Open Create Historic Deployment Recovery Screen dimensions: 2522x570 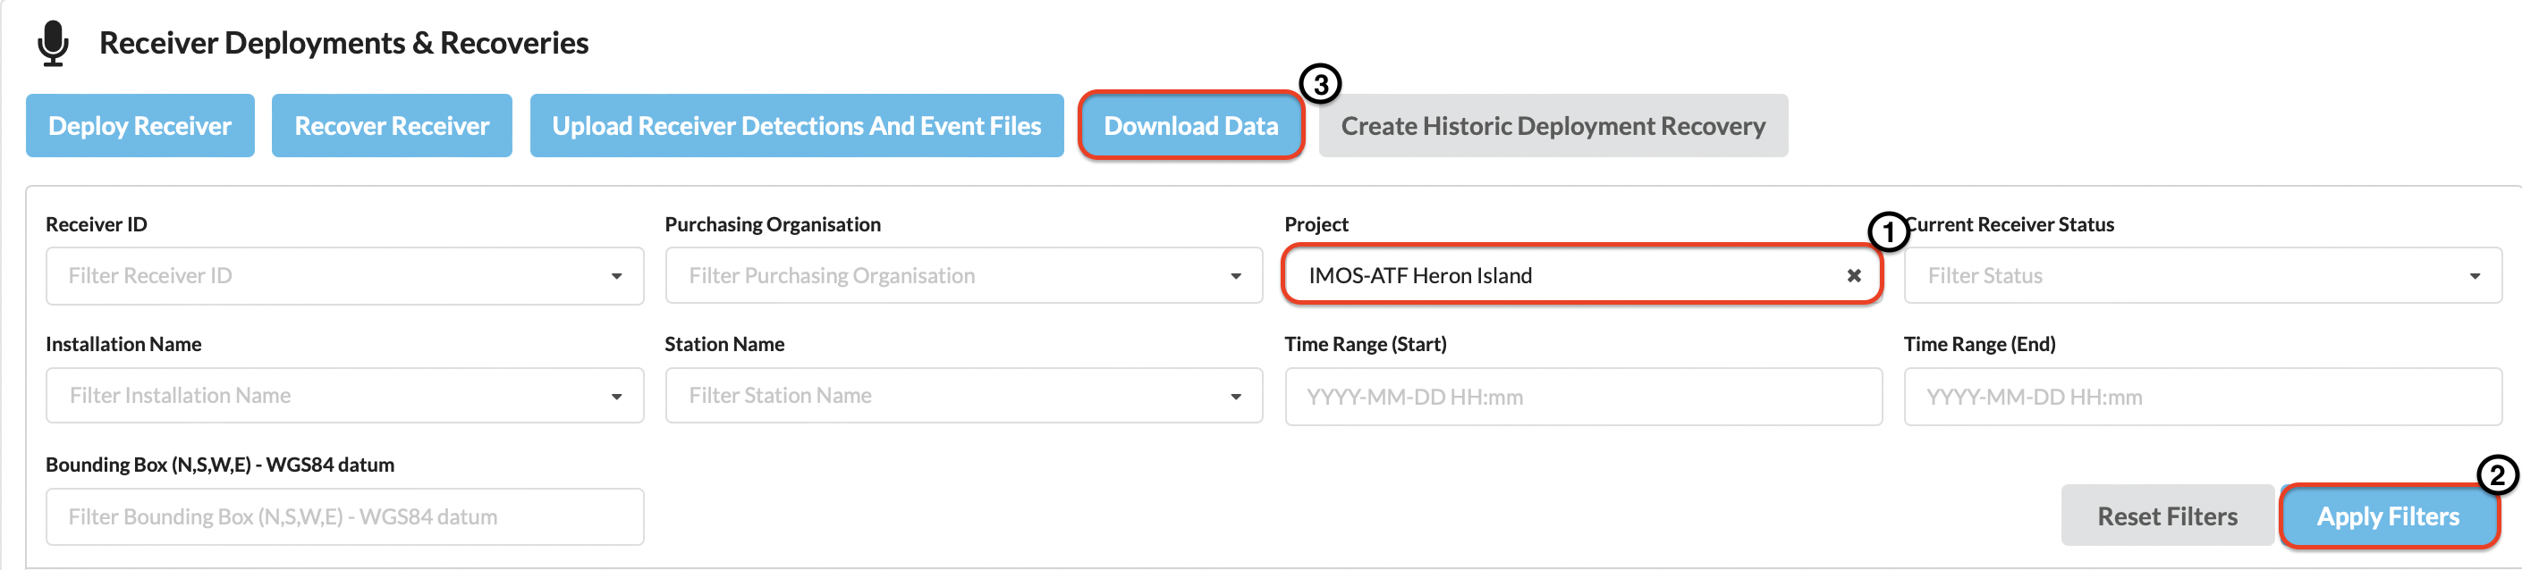coord(1553,125)
